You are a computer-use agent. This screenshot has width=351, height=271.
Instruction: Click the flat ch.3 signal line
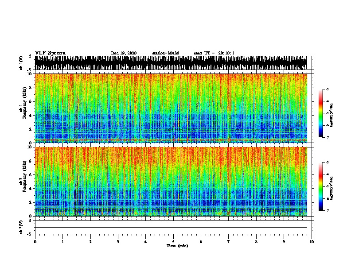coord(171,228)
